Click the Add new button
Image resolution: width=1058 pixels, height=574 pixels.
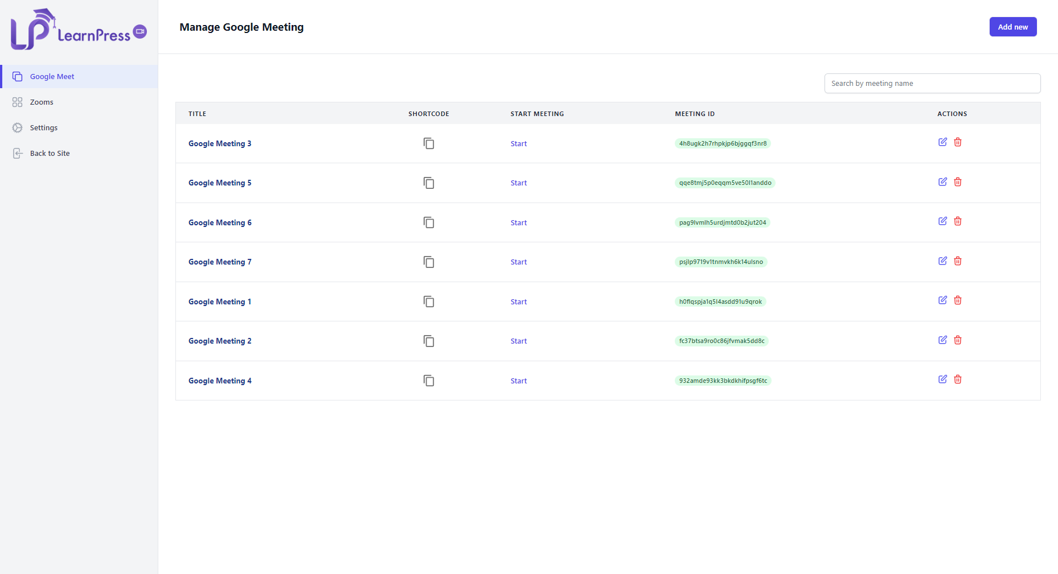pyautogui.click(x=1013, y=27)
